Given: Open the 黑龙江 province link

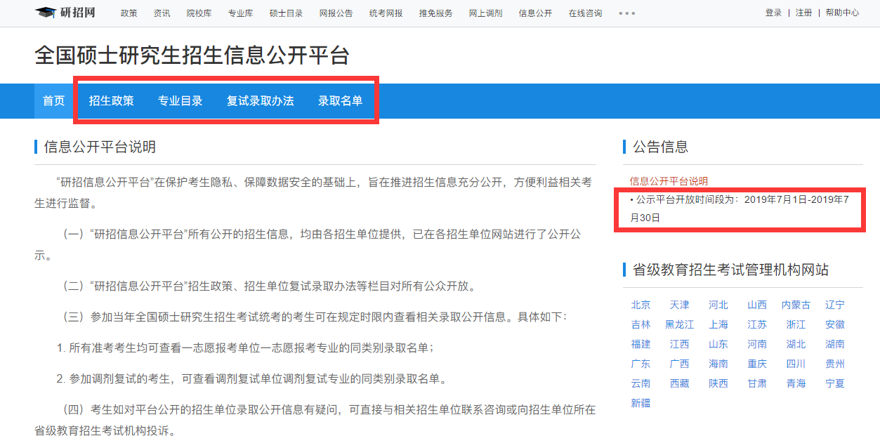Looking at the screenshot, I should pyautogui.click(x=679, y=324).
